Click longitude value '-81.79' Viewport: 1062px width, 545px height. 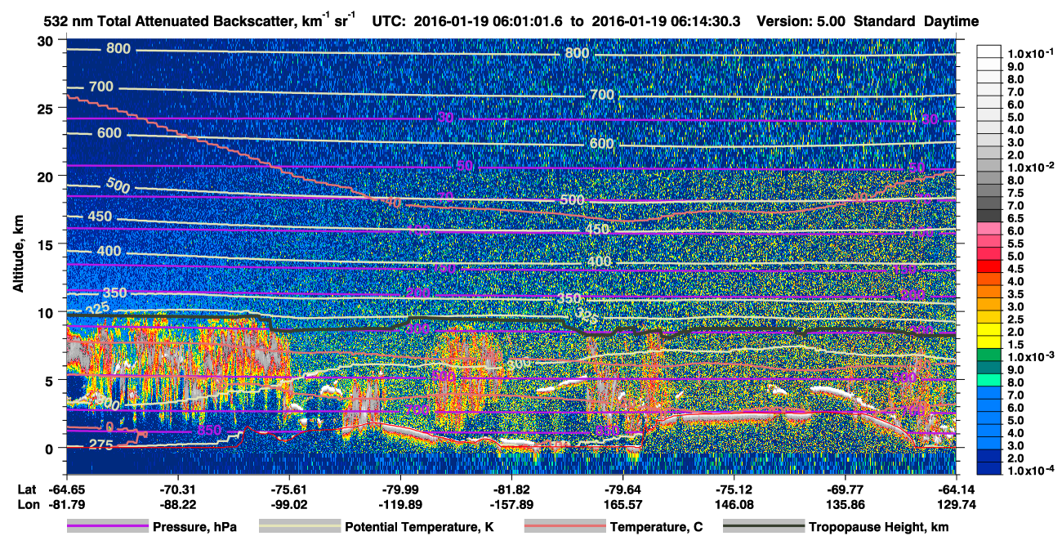tap(66, 504)
